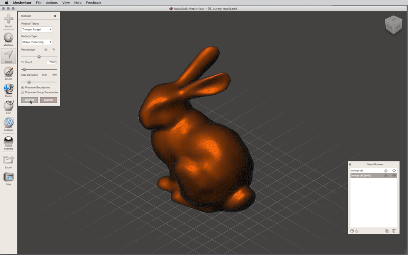Click the Print icon in sidebar

8,177
